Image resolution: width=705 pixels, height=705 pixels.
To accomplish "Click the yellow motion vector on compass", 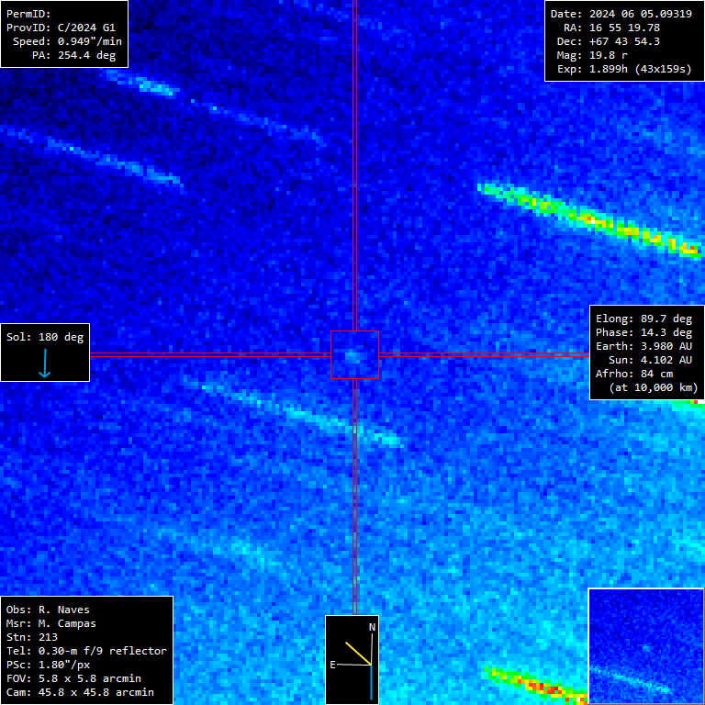I will [x=358, y=654].
